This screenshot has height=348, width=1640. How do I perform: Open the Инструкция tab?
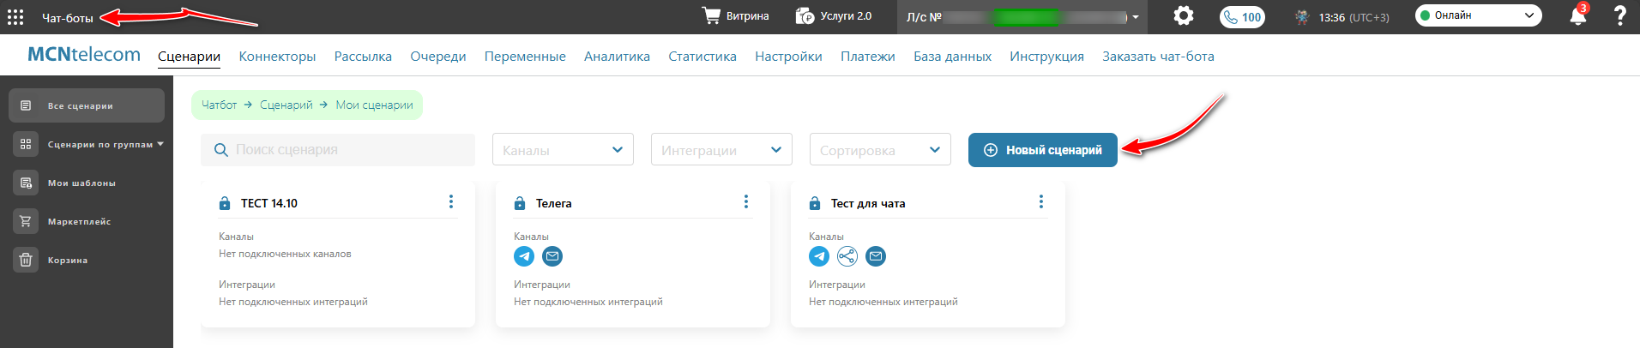(x=1046, y=57)
